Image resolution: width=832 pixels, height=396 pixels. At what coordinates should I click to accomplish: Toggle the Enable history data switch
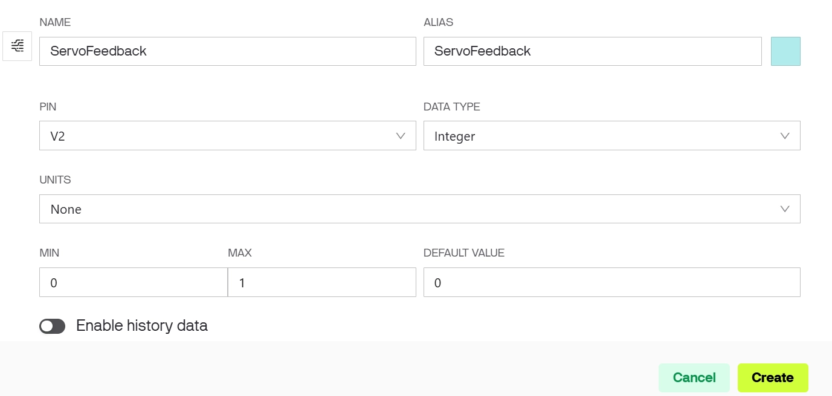coord(53,327)
